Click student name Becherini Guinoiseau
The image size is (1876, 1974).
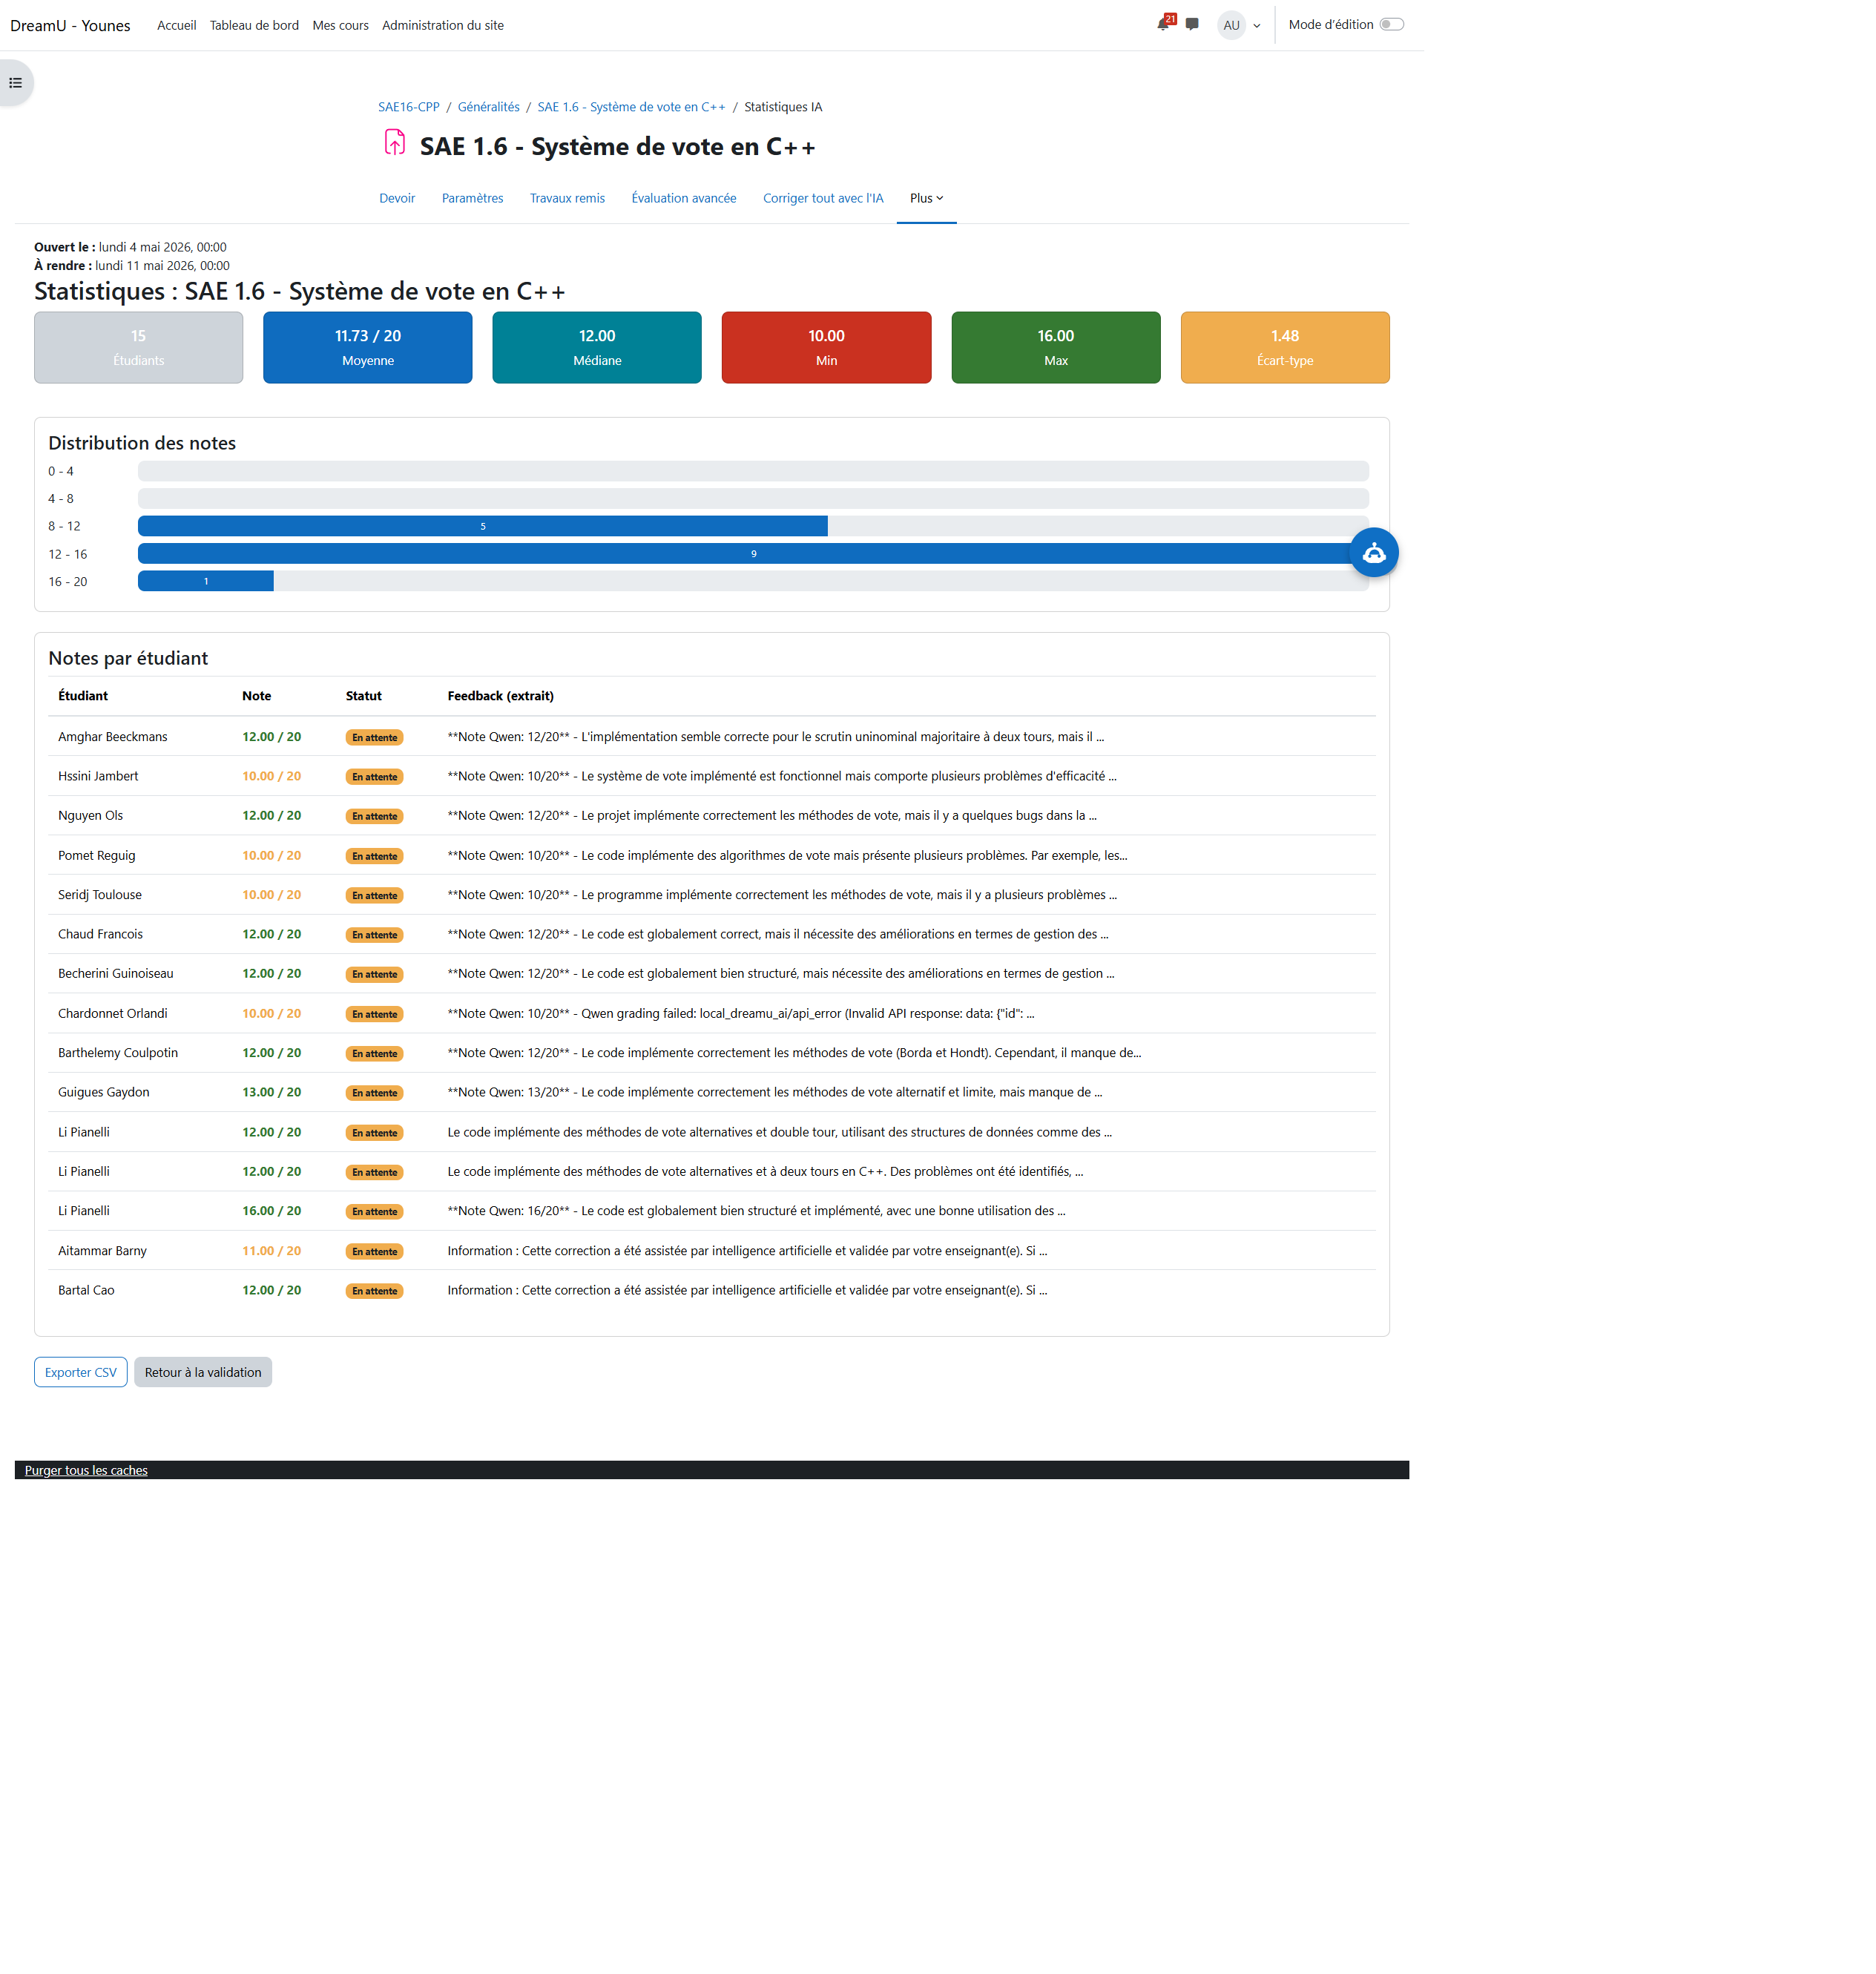tap(116, 973)
